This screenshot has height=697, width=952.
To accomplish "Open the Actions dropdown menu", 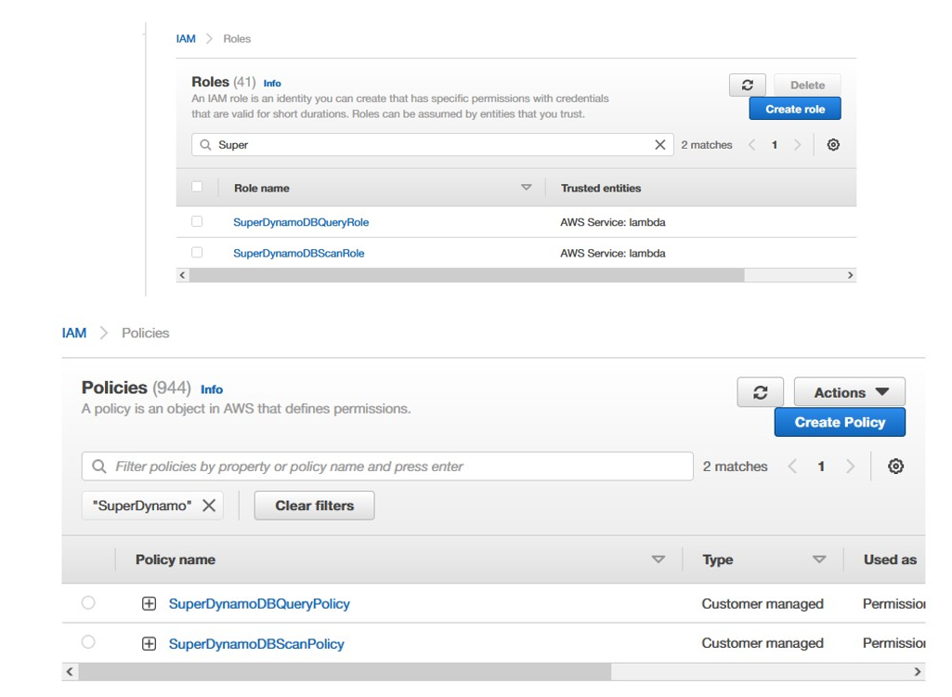I will click(x=850, y=392).
